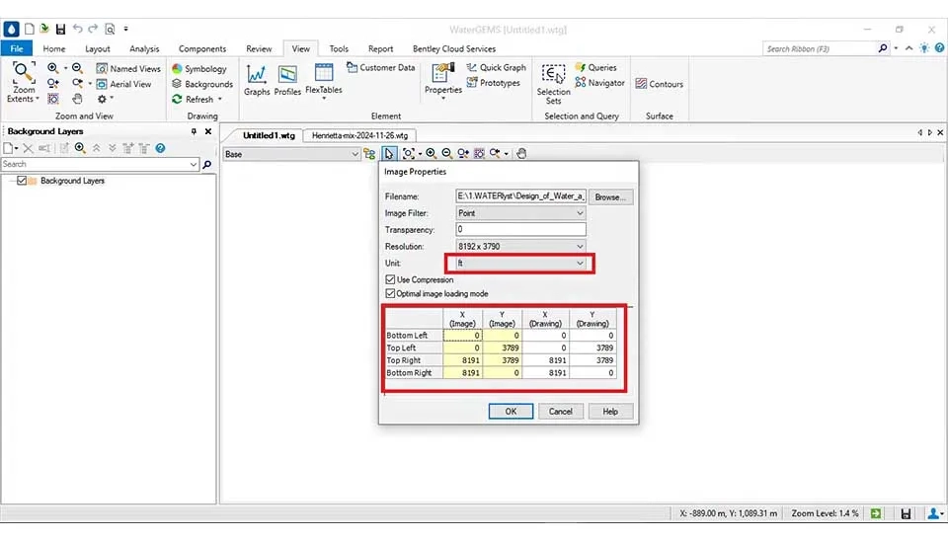The height and width of the screenshot is (541, 948).
Task: Open FlexTables from the ribbon
Action: click(324, 79)
